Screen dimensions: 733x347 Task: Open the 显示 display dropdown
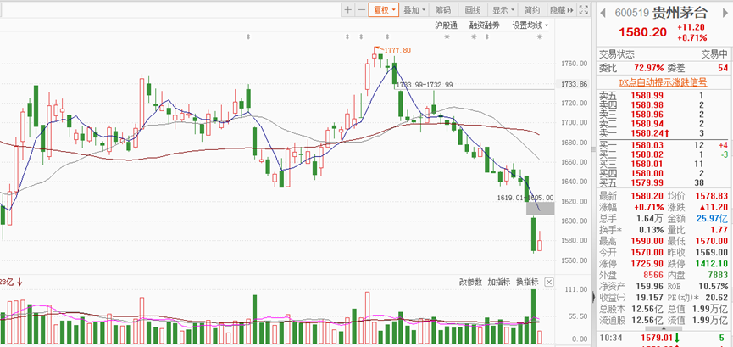tap(503, 10)
